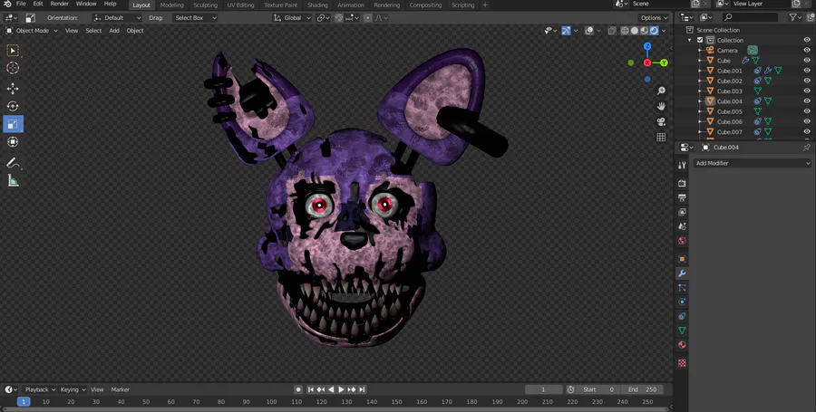Switch to Solid viewport shading
This screenshot has height=412, width=816.
[635, 31]
